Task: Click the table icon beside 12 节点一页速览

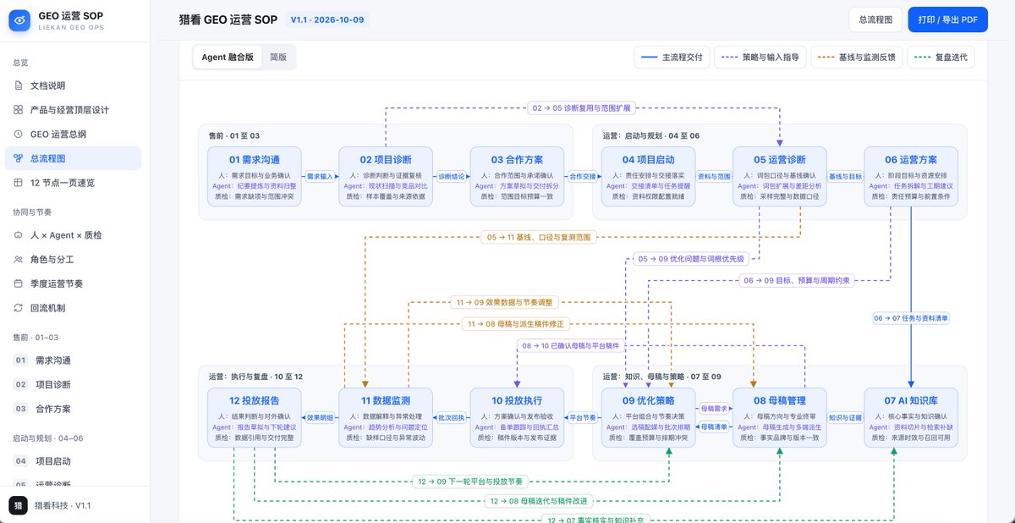Action: tap(19, 183)
